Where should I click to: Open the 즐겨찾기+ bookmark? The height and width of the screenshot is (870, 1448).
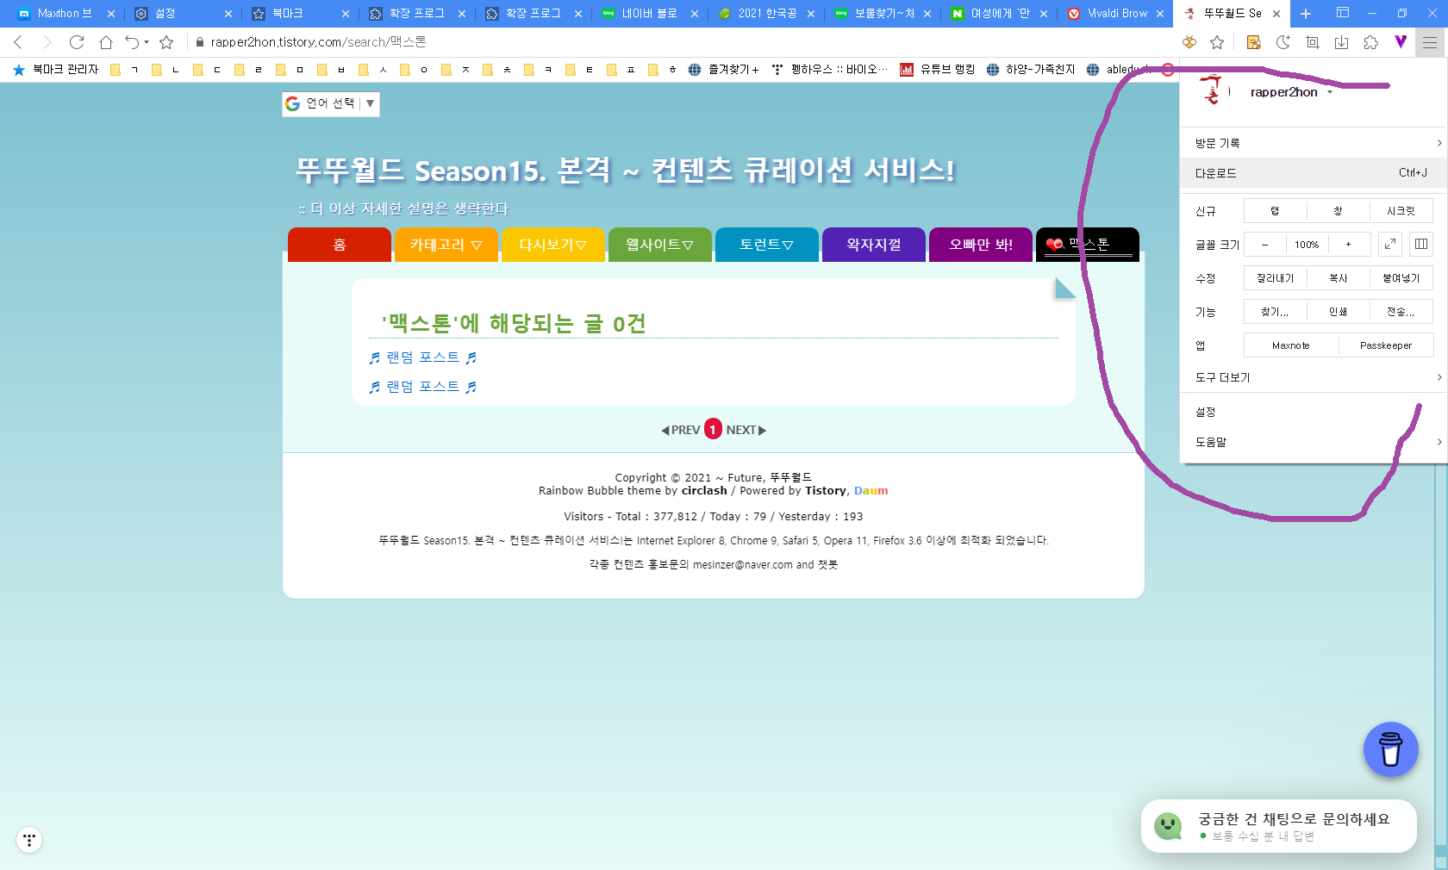click(x=723, y=70)
